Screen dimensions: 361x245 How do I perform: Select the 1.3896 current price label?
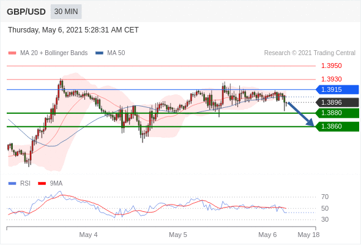pyautogui.click(x=337, y=102)
